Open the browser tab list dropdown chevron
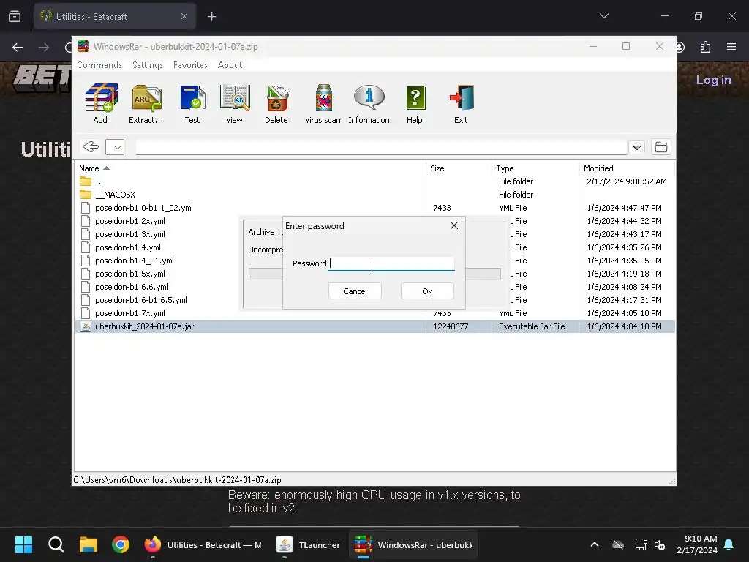This screenshot has width=749, height=562. (x=603, y=16)
